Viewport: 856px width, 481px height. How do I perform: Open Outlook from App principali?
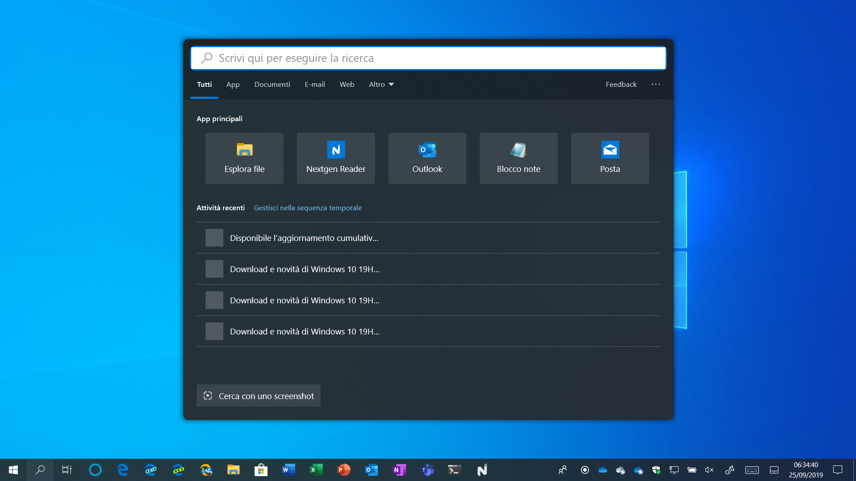427,158
